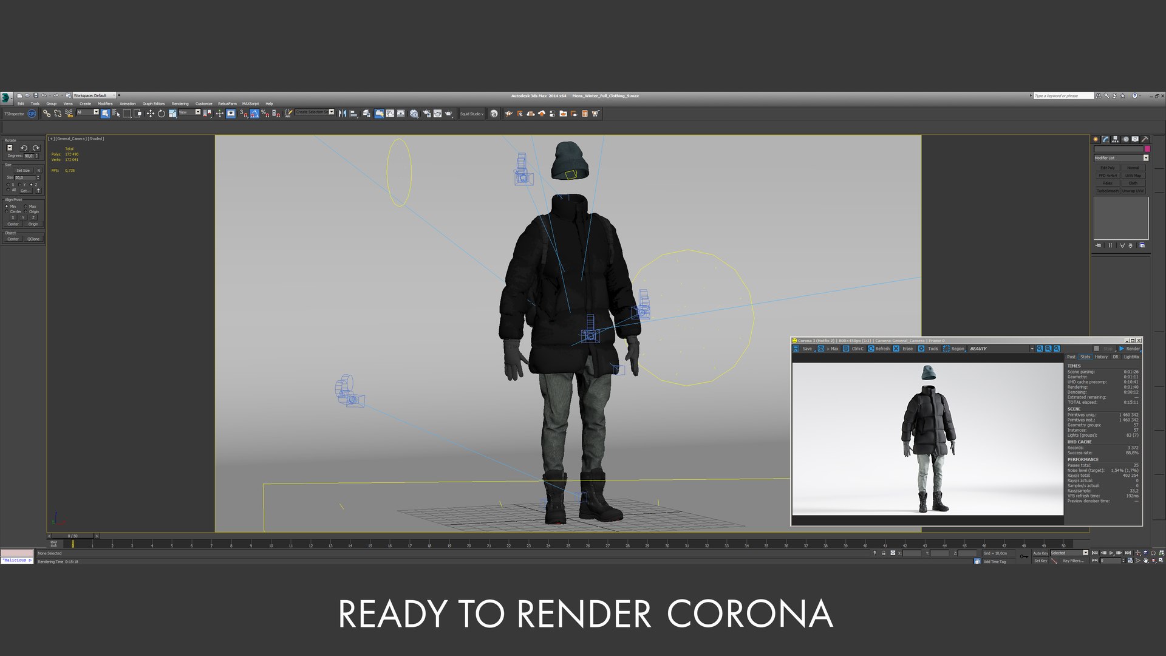Click the TurboSmooth modifier button
1166x656 pixels.
click(x=1108, y=191)
